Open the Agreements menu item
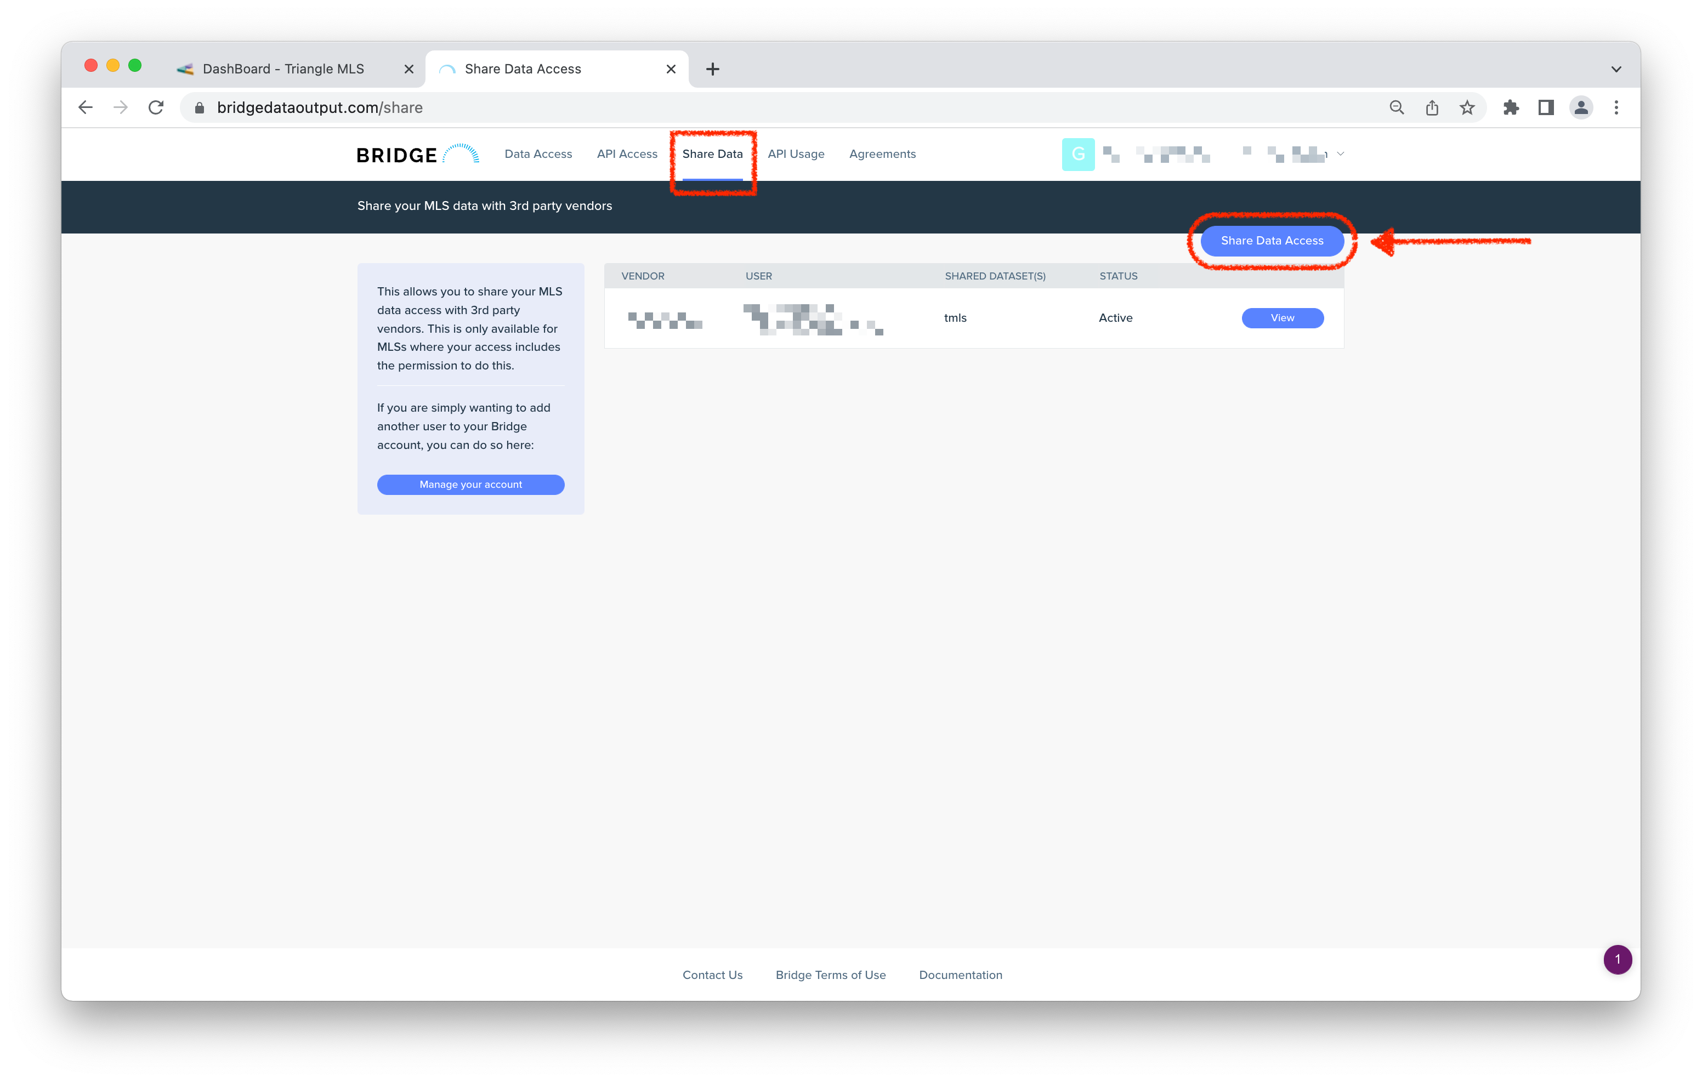 [x=882, y=154]
